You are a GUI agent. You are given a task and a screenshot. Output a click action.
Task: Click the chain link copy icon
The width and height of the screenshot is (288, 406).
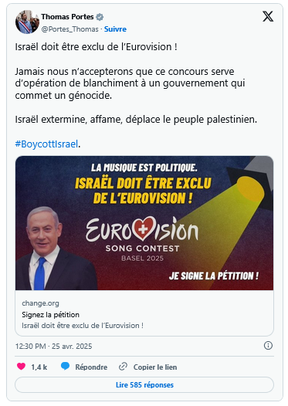coord(123,367)
